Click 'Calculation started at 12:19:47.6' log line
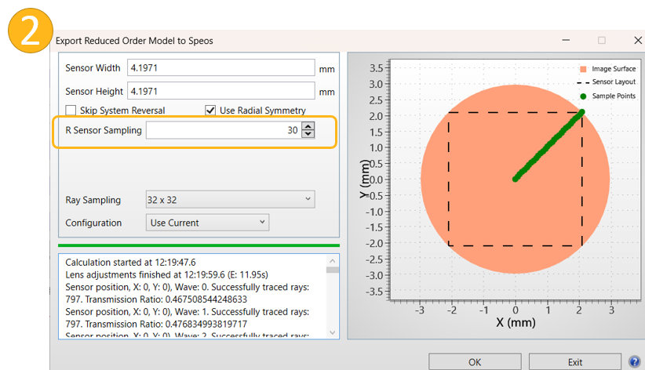 point(130,263)
